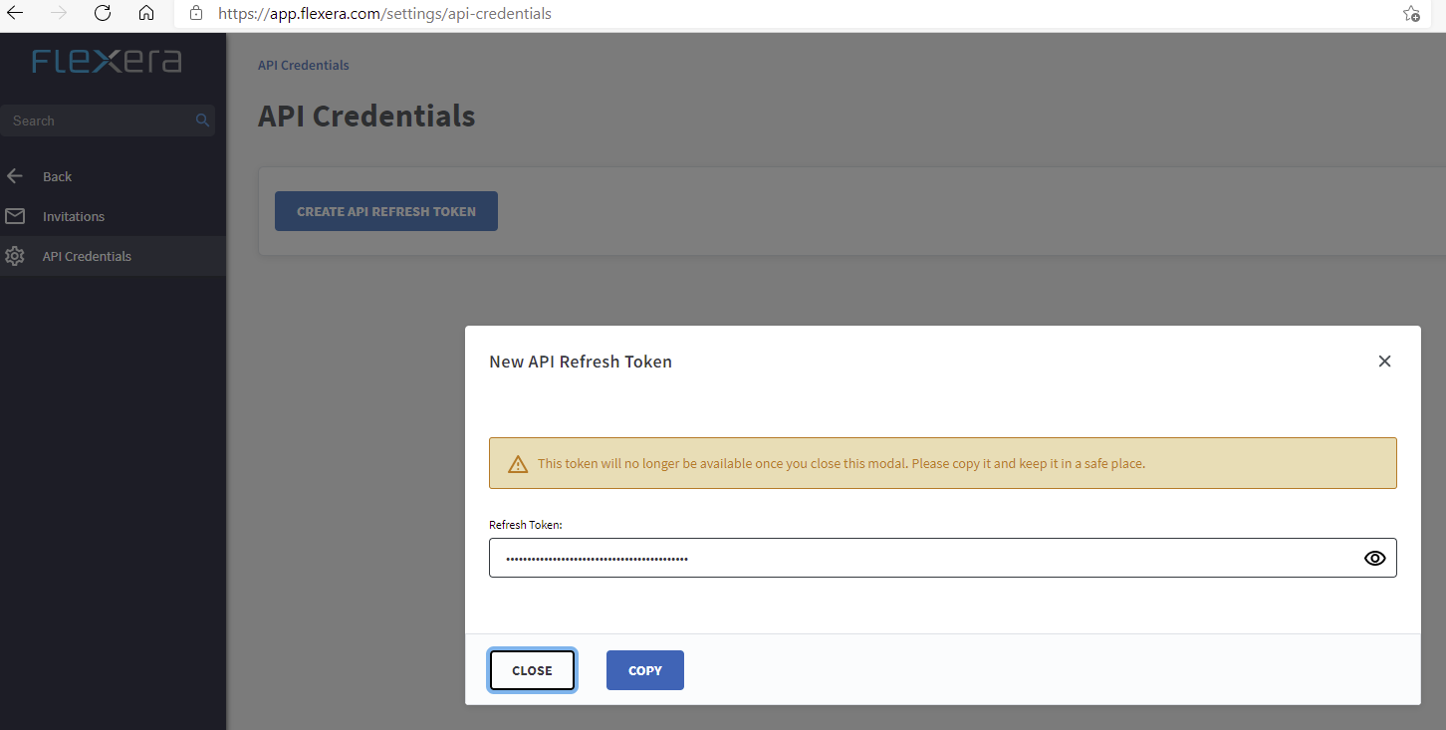Click the Invitations envelope icon
The width and height of the screenshot is (1446, 730).
pyautogui.click(x=15, y=216)
